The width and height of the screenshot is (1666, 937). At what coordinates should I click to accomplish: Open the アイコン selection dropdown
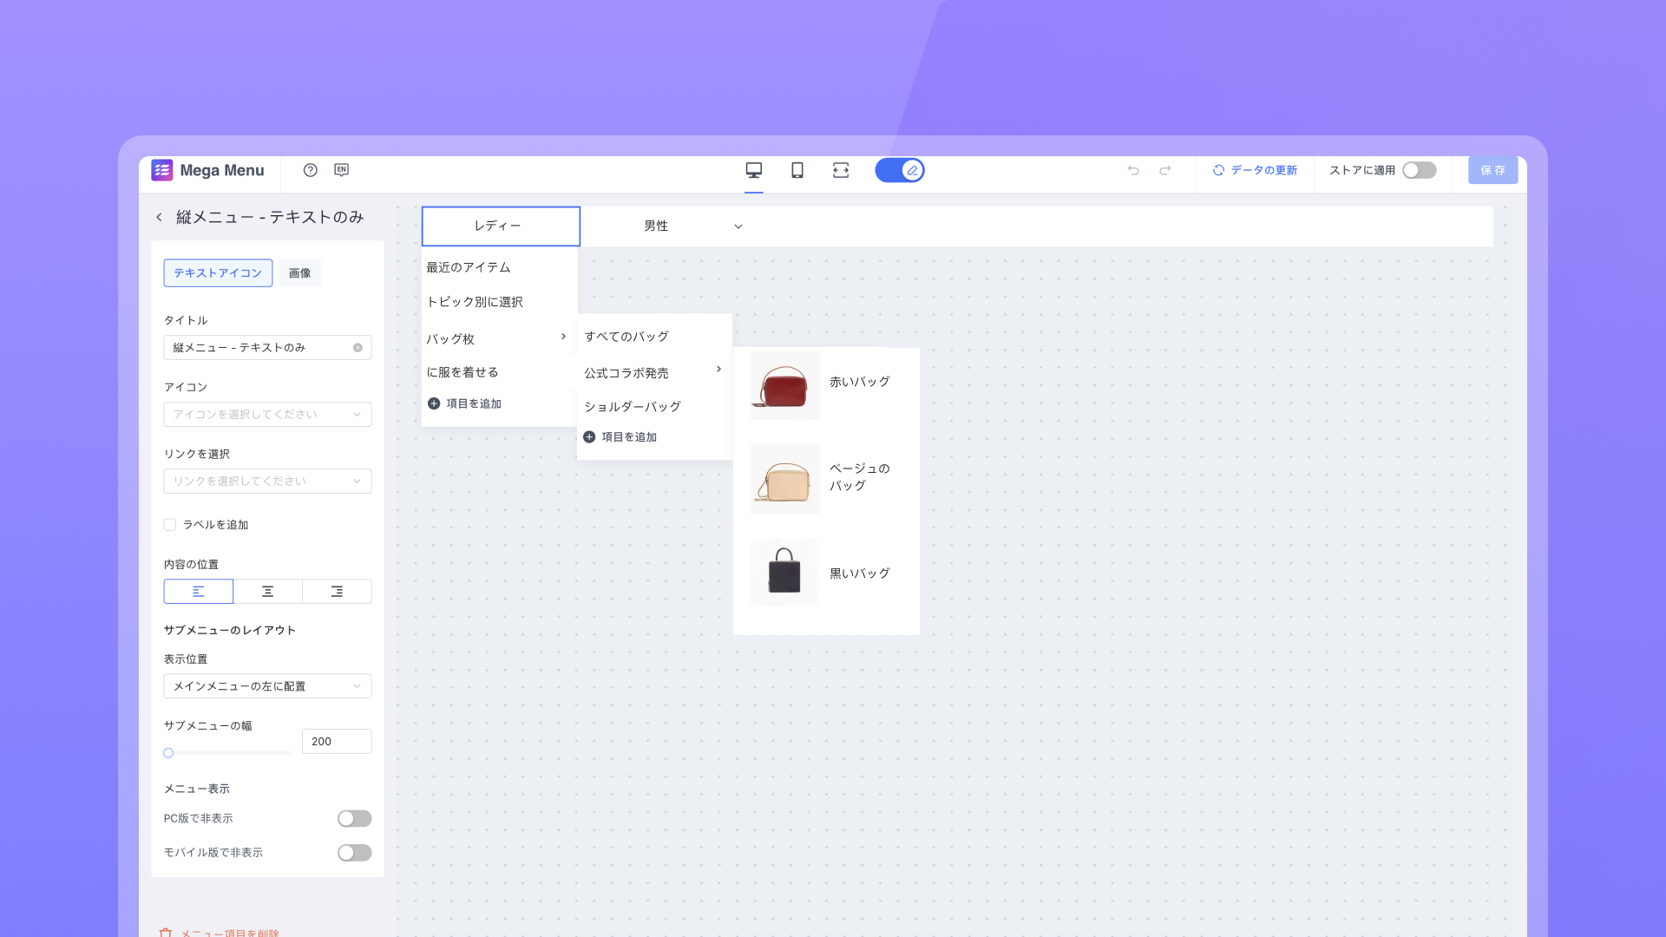(268, 415)
